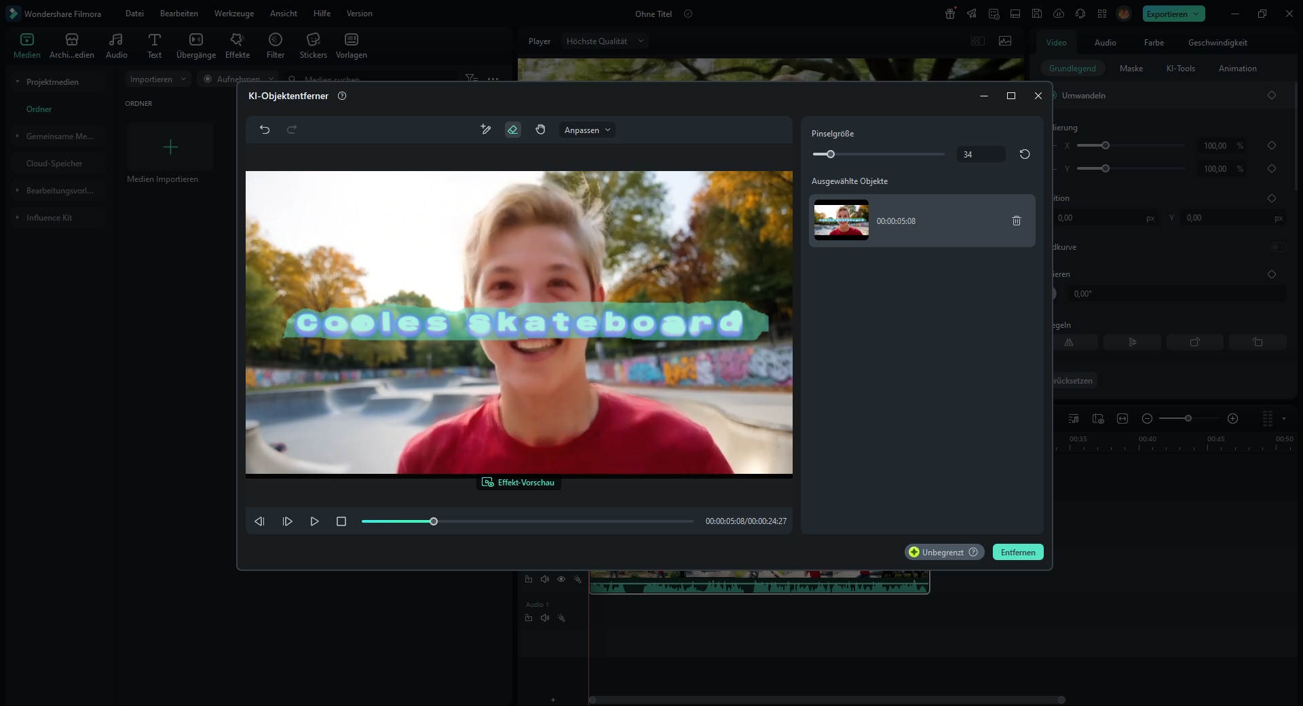Click the Exportieren button
The image size is (1303, 706).
(1173, 14)
